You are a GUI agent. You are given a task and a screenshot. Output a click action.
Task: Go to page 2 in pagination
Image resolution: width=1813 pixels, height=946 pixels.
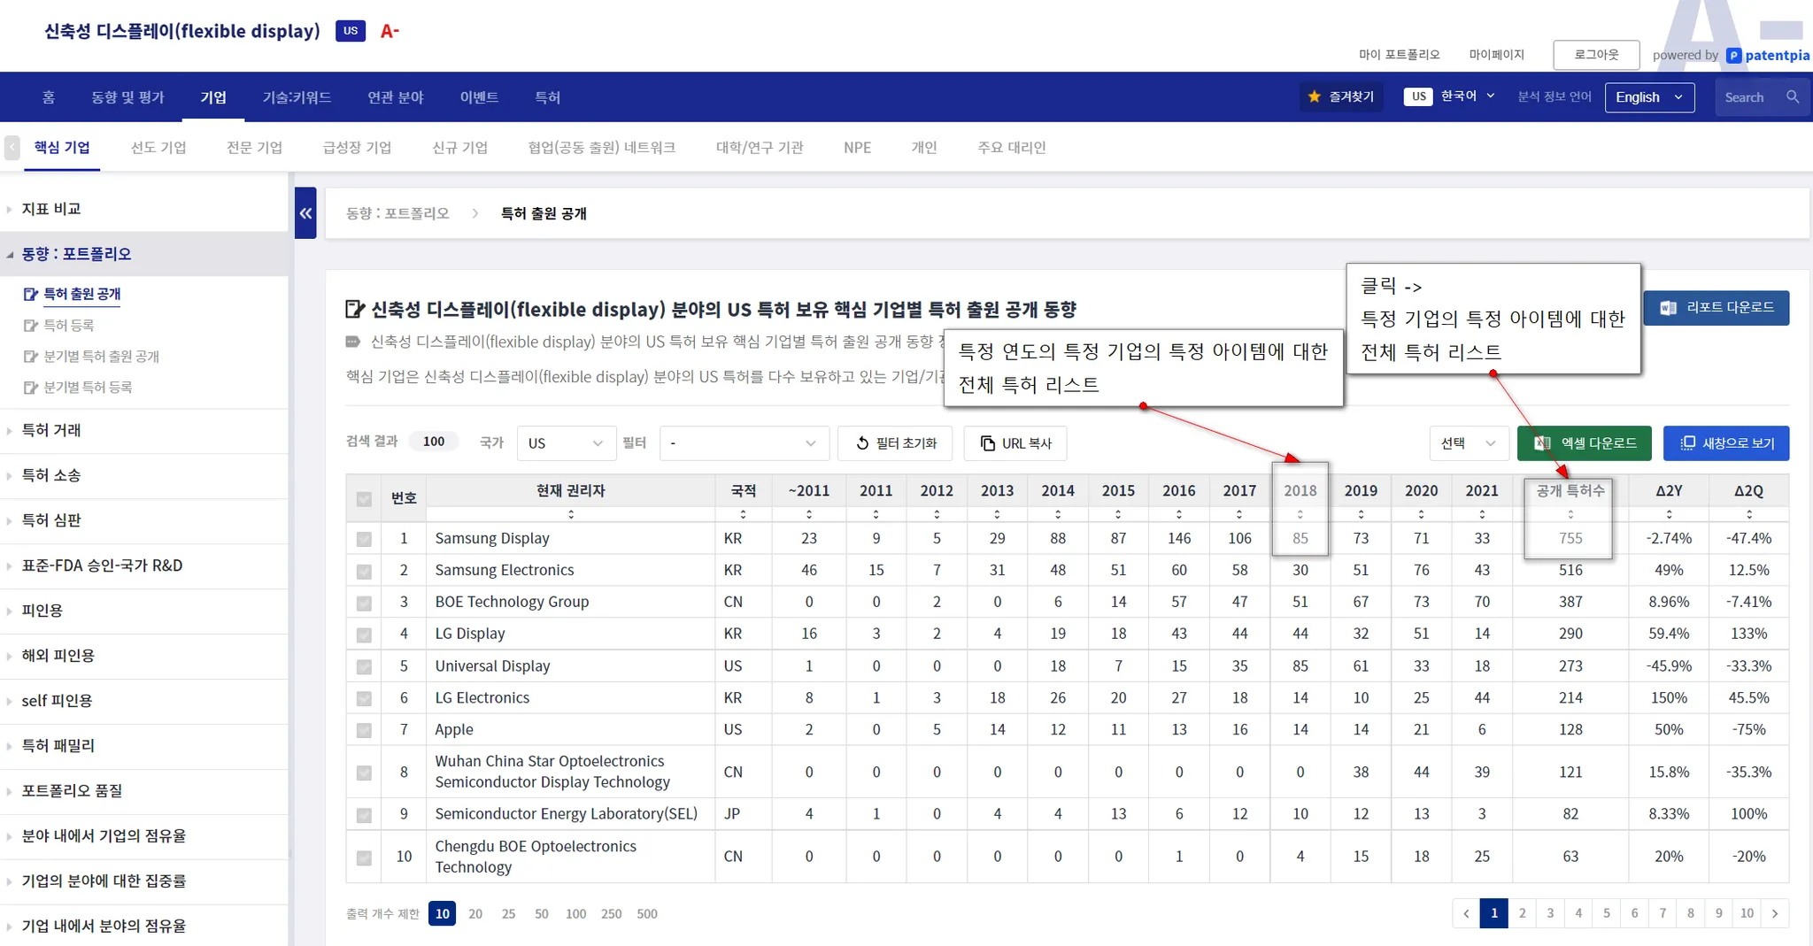tap(1523, 913)
